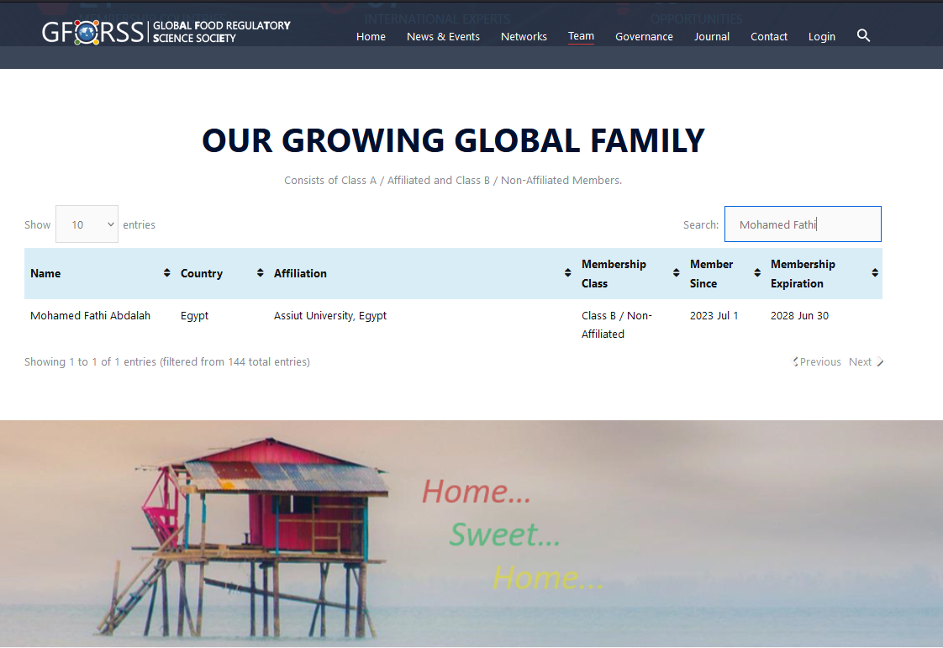Select the Mohamed Fathi Abdalah name cell
Screen dimensions: 943x648
90,315
